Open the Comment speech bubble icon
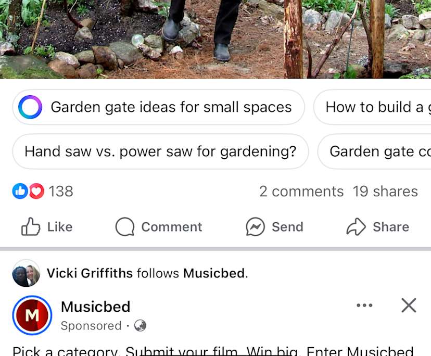The width and height of the screenshot is (431, 356). pyautogui.click(x=125, y=227)
